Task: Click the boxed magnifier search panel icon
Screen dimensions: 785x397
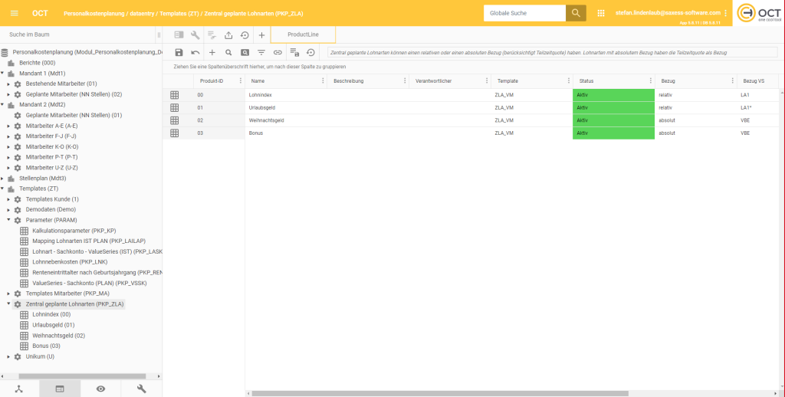Action: click(245, 52)
